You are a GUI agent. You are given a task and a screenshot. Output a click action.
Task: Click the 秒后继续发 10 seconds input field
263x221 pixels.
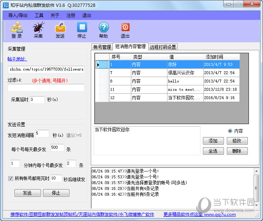pyautogui.click(x=56, y=178)
